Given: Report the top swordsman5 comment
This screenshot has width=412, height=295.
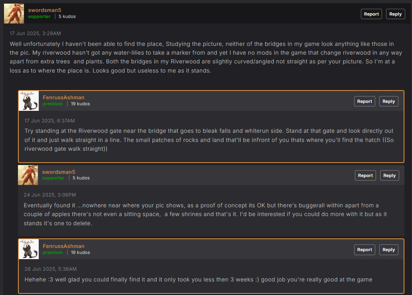Looking at the screenshot, I should point(371,14).
